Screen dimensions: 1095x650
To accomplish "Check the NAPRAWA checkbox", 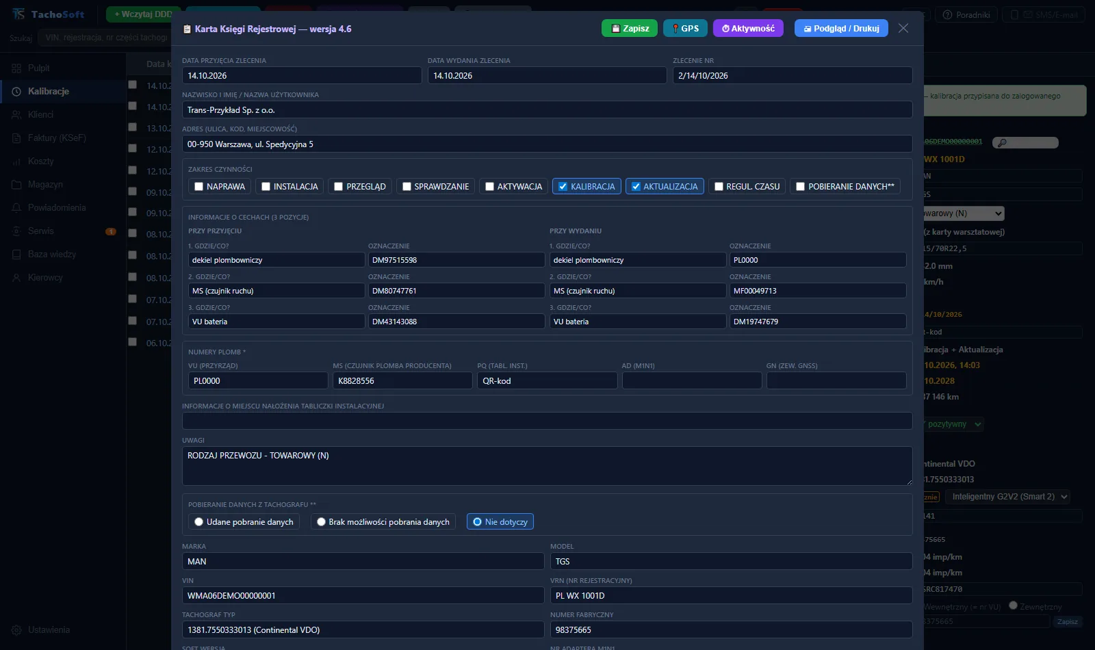I will click(x=199, y=186).
